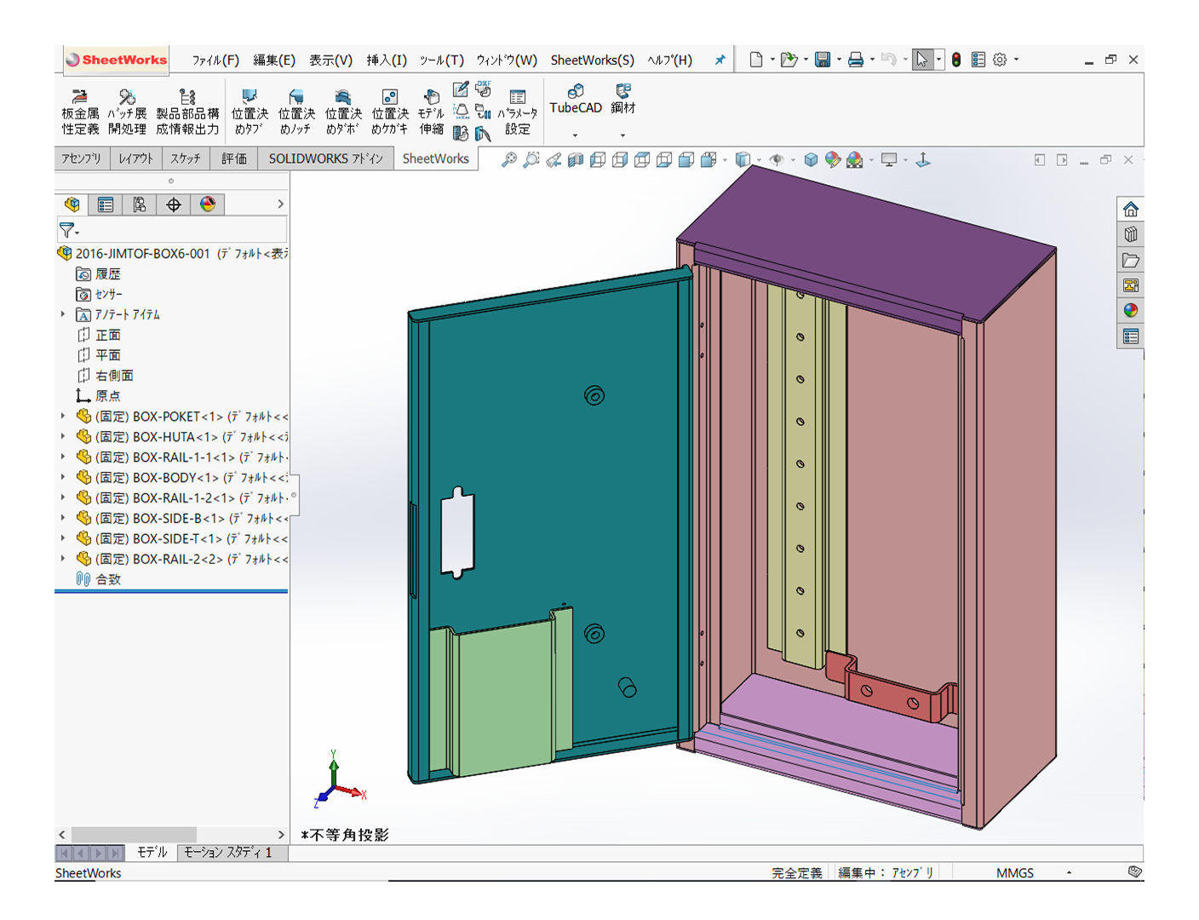This screenshot has width=1199, height=920.
Task: Open parameter settings (パラメータ設定)
Action: [518, 112]
